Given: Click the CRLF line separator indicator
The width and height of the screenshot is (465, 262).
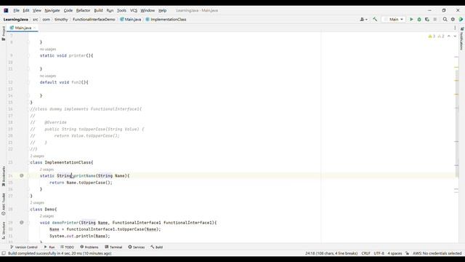Looking at the screenshot, I should [x=365, y=253].
